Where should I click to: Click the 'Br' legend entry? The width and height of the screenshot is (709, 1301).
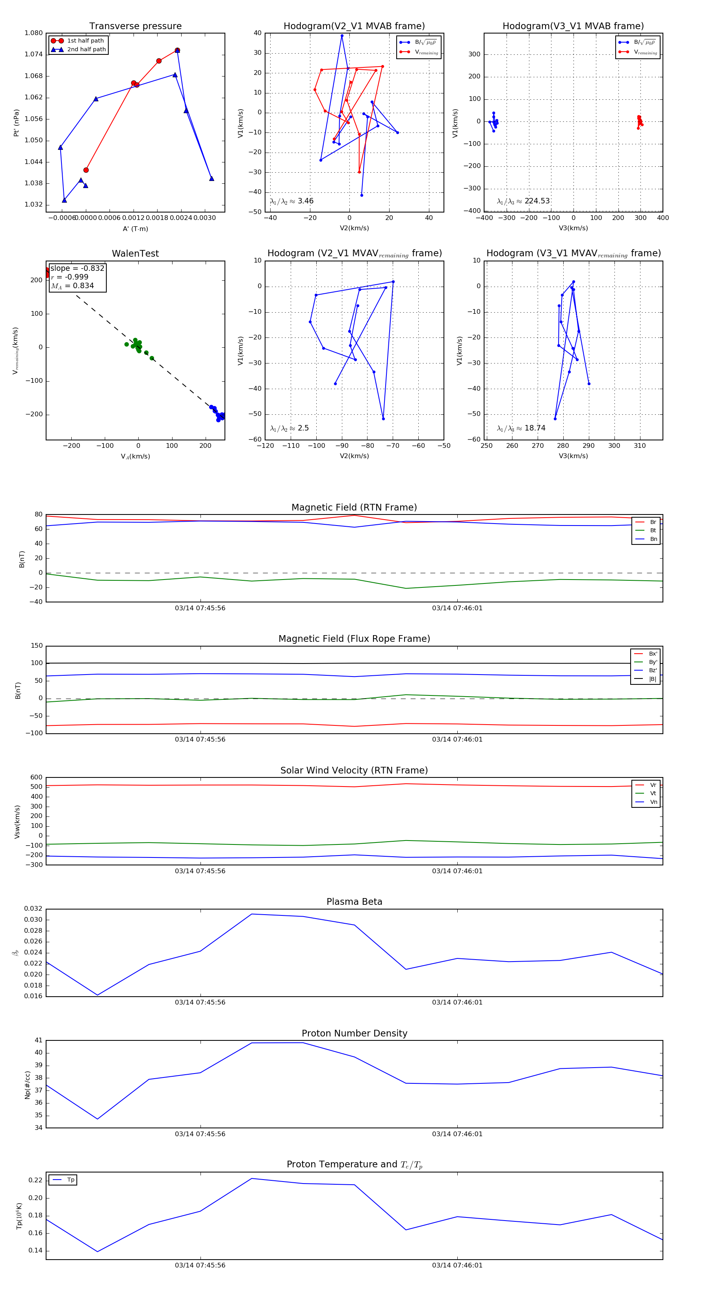click(646, 522)
